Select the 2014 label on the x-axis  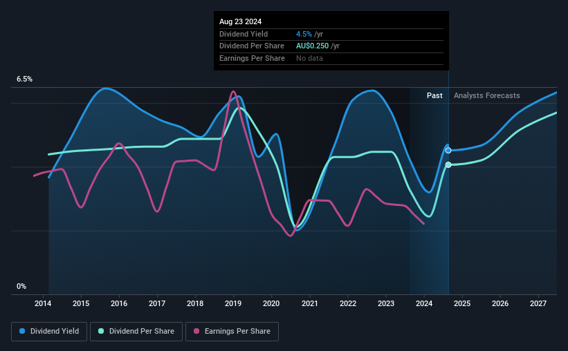(x=43, y=303)
